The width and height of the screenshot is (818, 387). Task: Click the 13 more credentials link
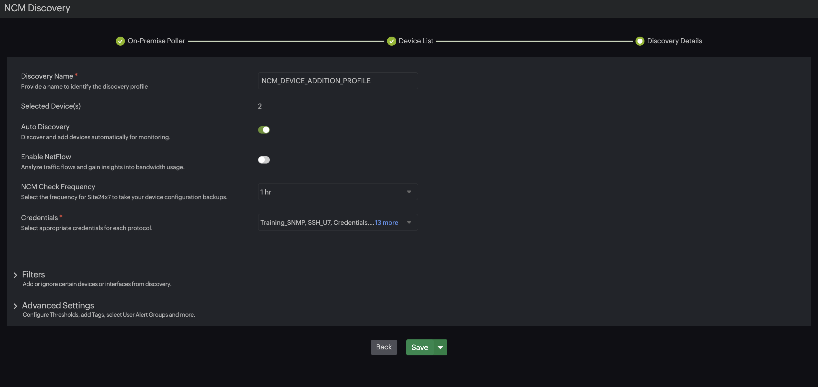point(386,222)
